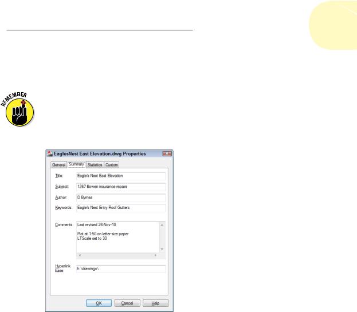Click the Subject input field
357x312 pixels.
click(121, 187)
